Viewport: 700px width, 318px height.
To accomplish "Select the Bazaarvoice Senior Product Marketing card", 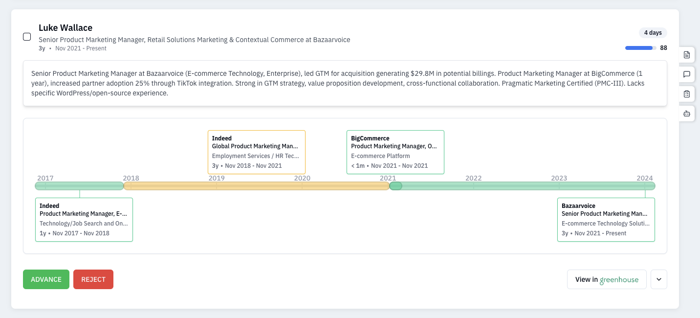I will pyautogui.click(x=606, y=220).
